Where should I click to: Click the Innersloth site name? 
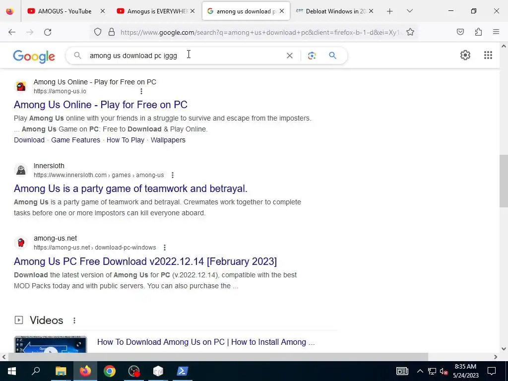click(x=49, y=166)
